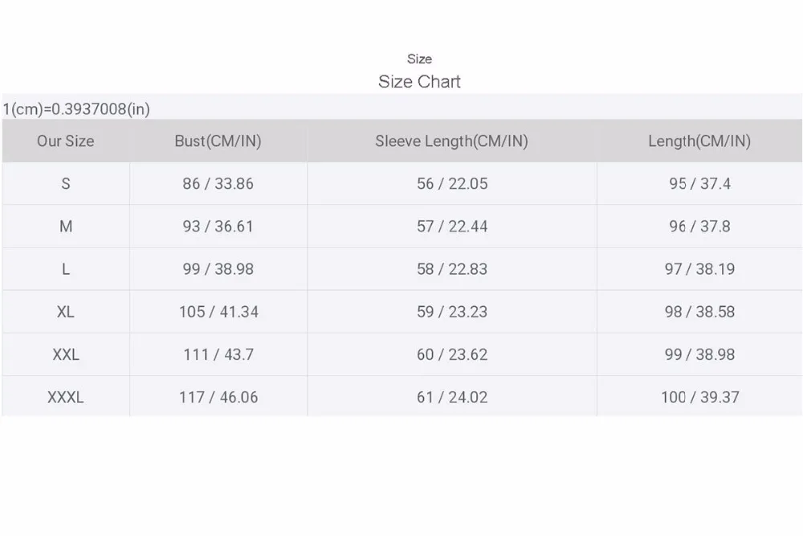This screenshot has height=536, width=803.
Task: Select the XXL size row label
Action: [66, 354]
